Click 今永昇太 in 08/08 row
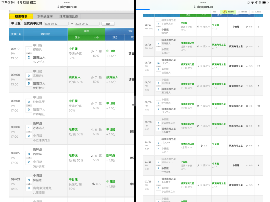 point(166,132)
